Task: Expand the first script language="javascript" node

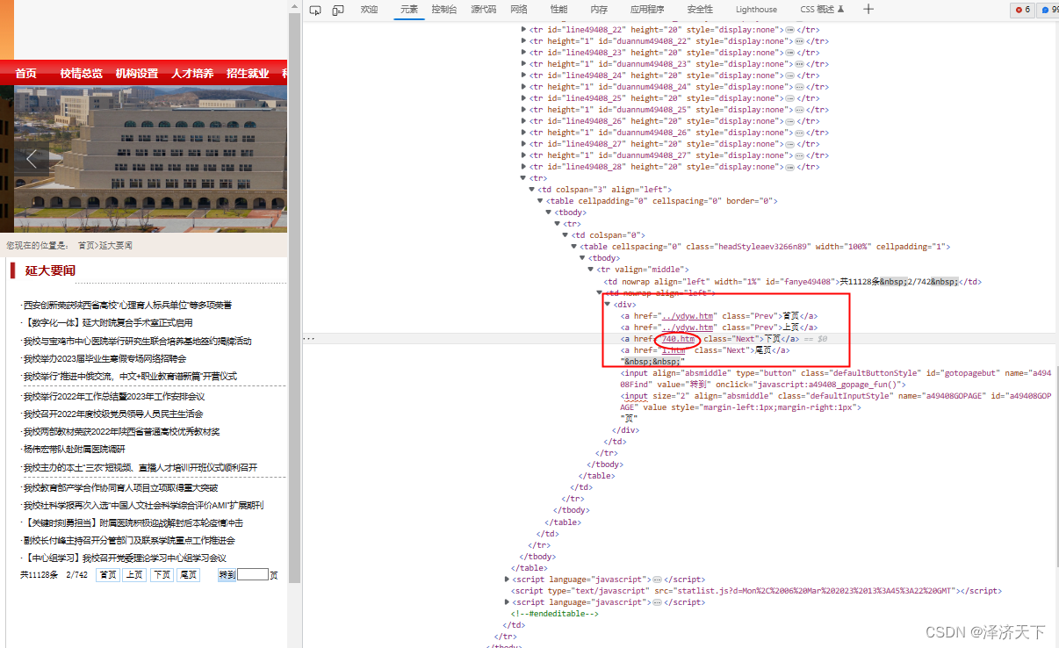Action: pos(507,580)
